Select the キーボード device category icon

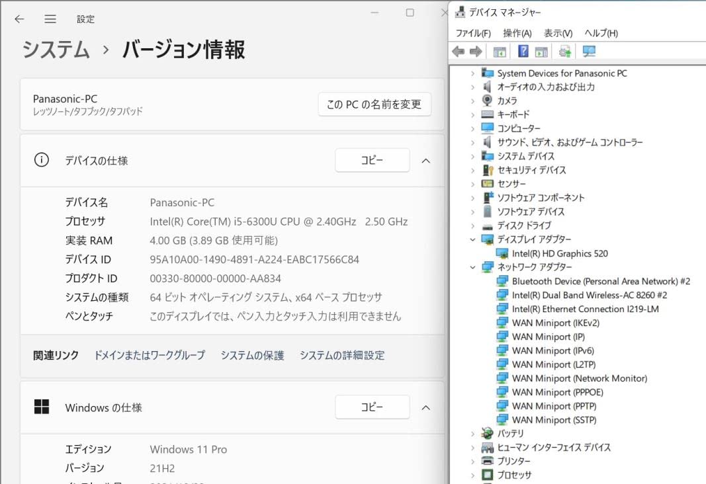(487, 114)
